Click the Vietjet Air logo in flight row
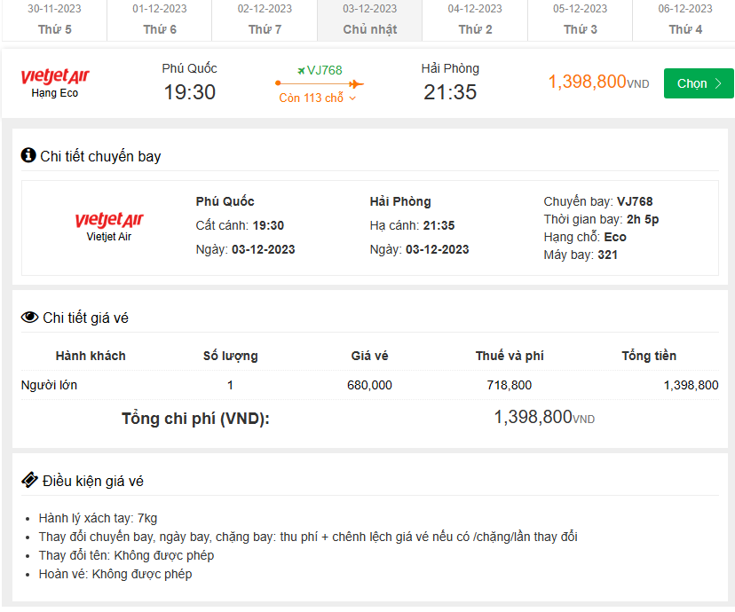The height and width of the screenshot is (612, 735). click(55, 77)
